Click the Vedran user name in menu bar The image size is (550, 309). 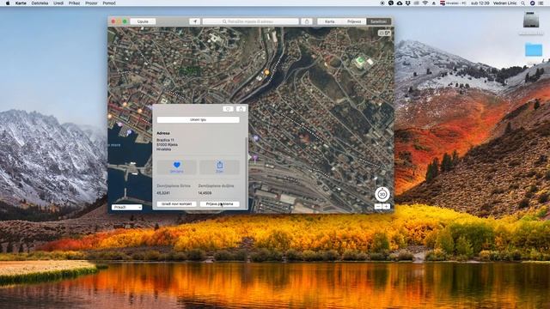click(x=504, y=3)
